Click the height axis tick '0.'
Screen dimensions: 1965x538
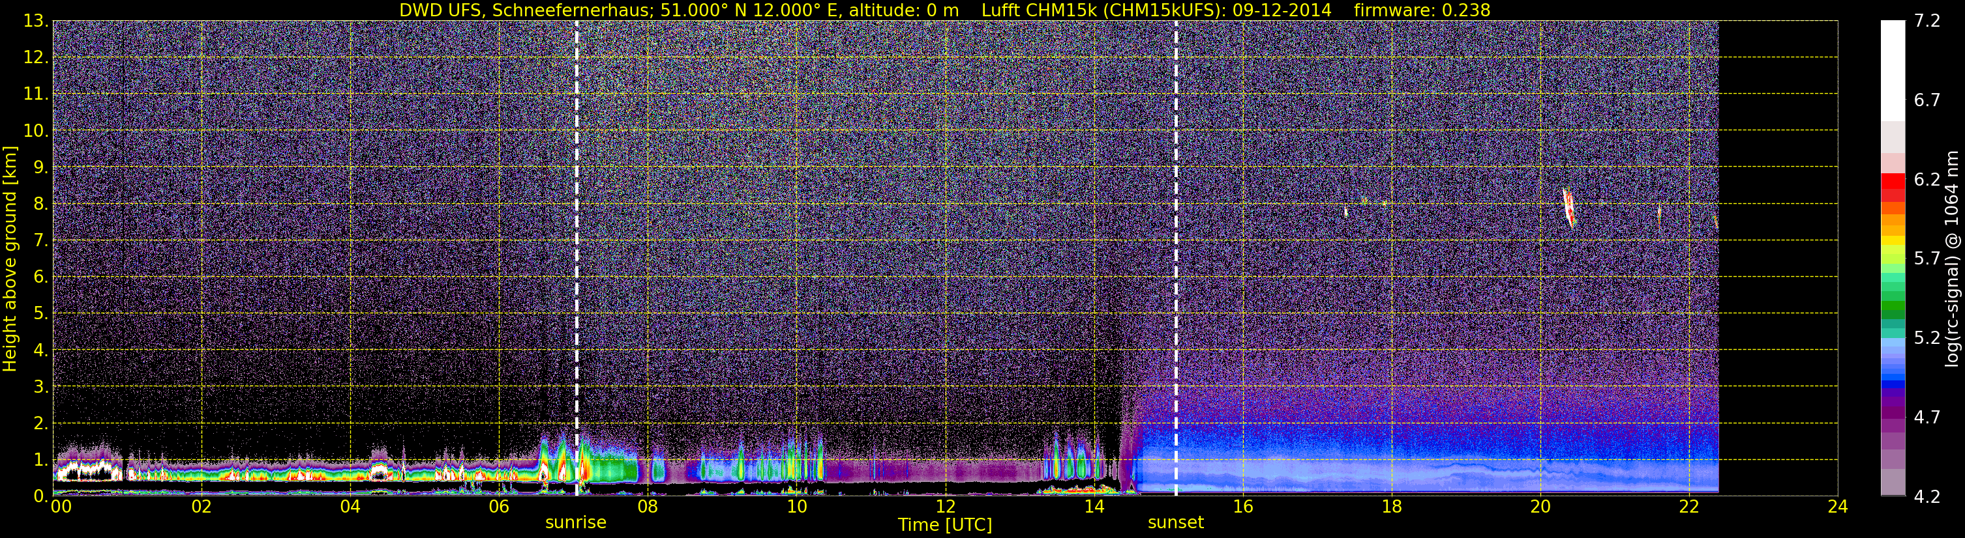(40, 496)
